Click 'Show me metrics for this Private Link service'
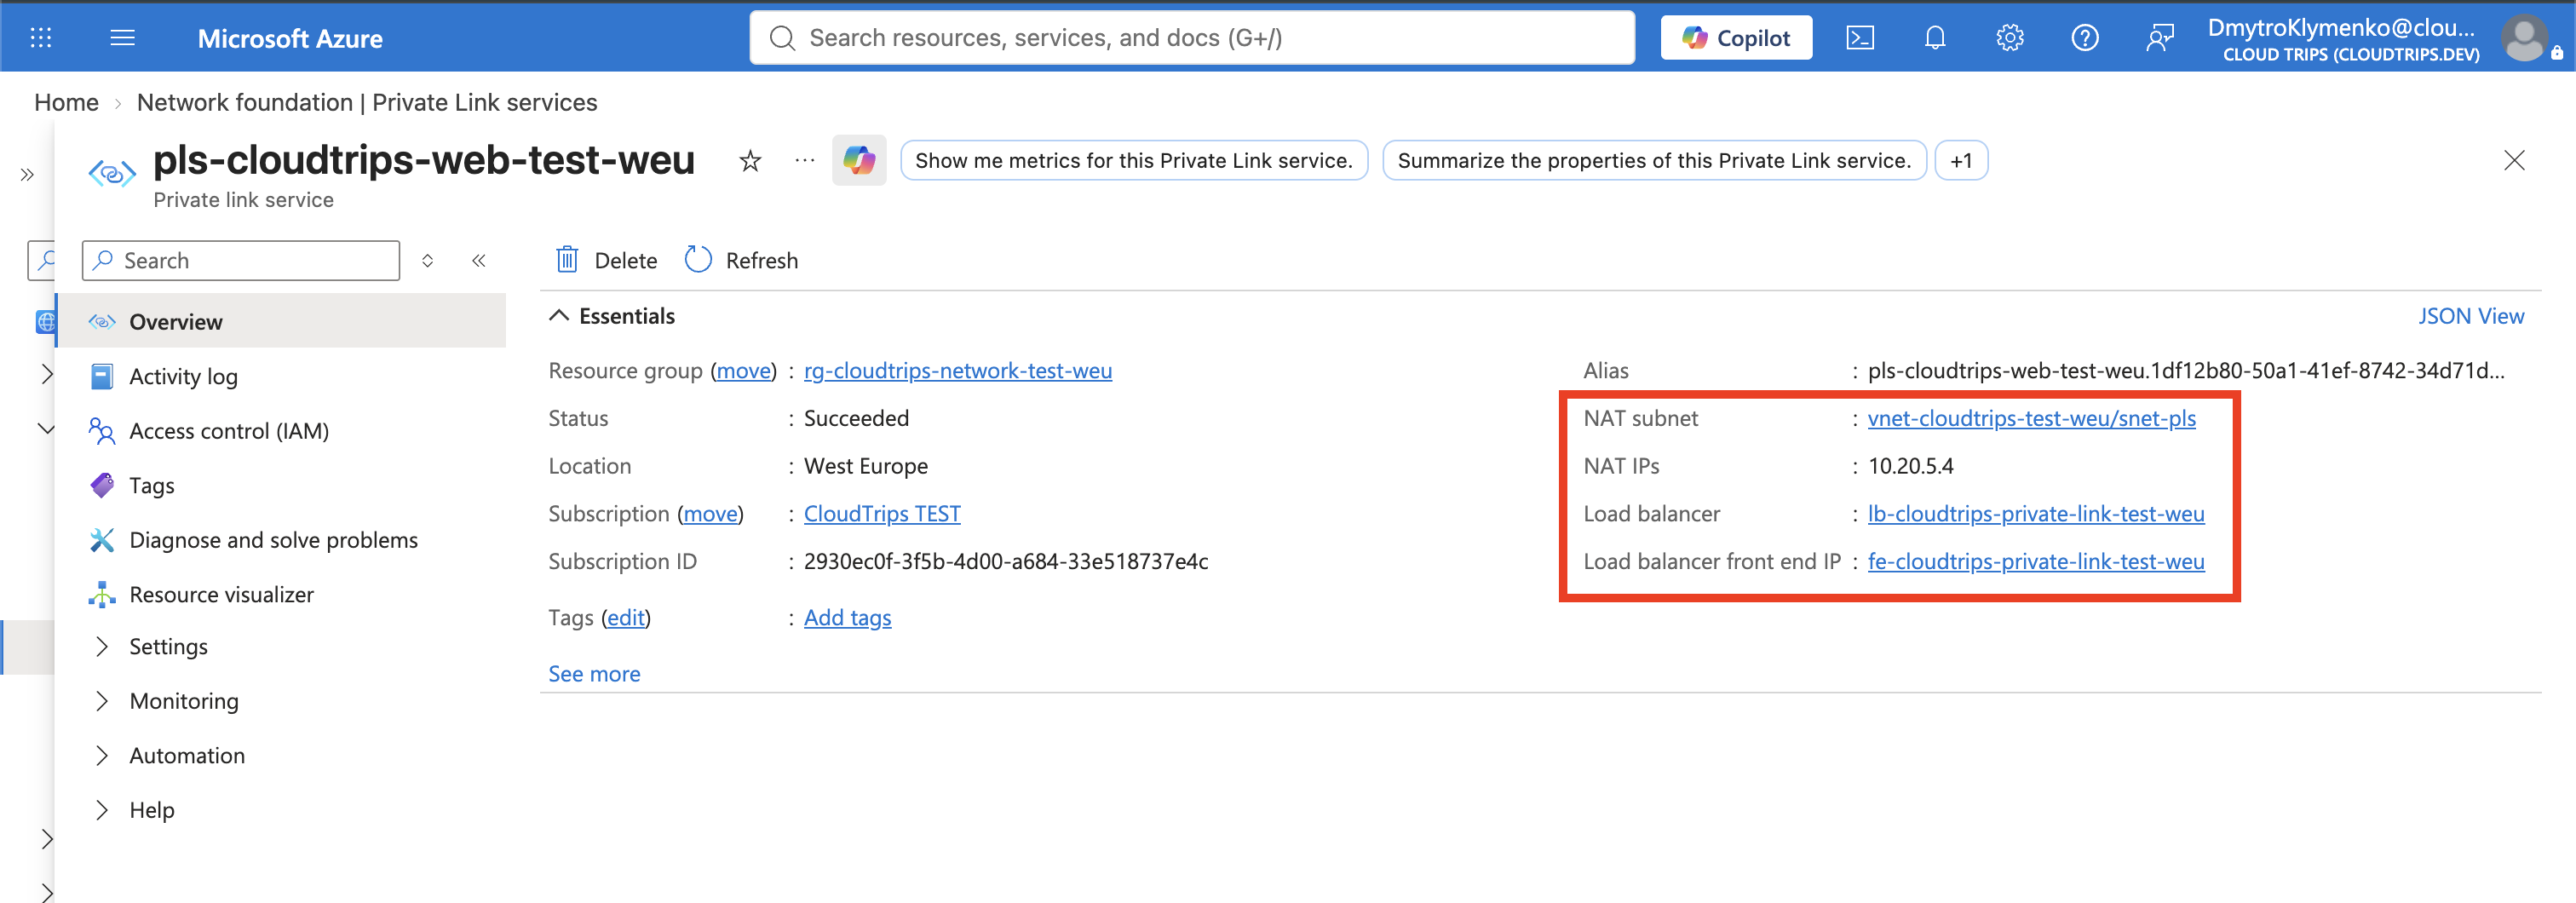2576x903 pixels. click(x=1134, y=160)
